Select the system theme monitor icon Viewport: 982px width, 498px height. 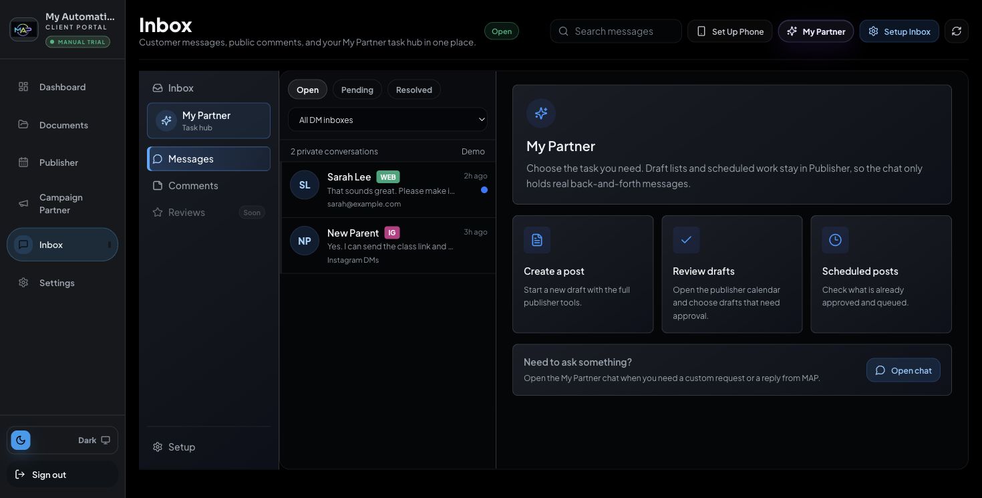click(x=106, y=441)
